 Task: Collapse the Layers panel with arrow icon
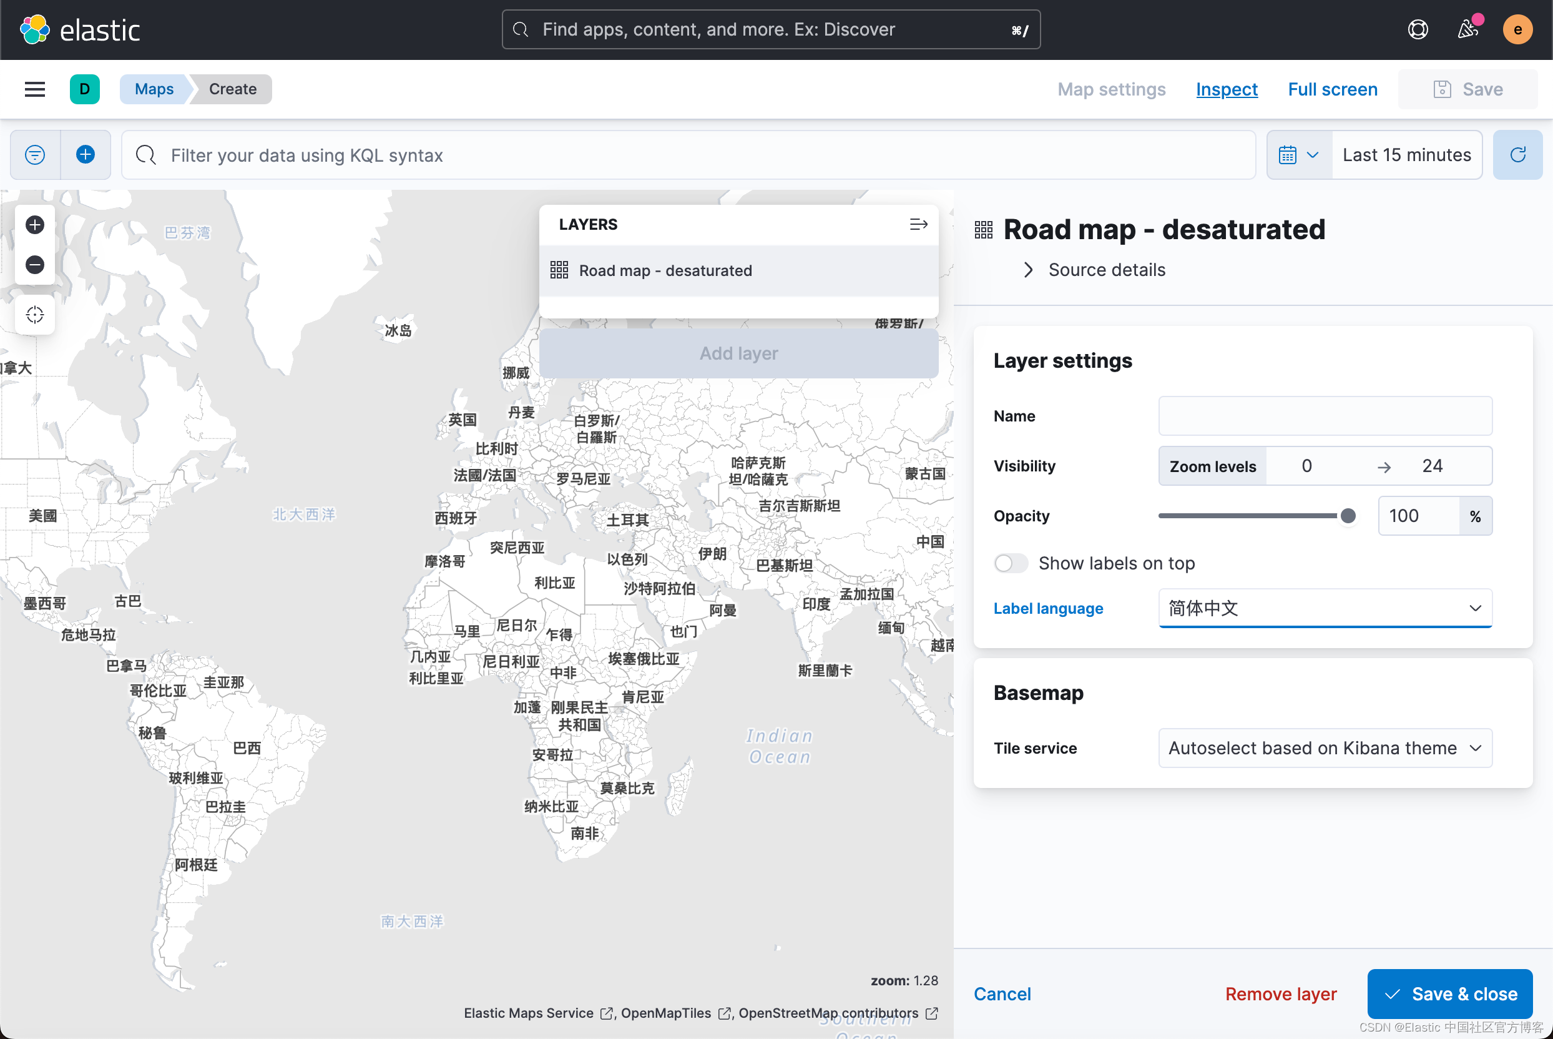(918, 225)
